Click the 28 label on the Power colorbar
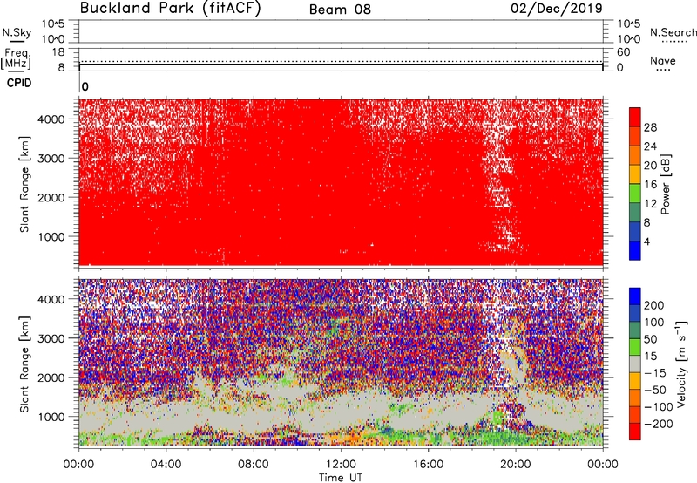 click(650, 127)
